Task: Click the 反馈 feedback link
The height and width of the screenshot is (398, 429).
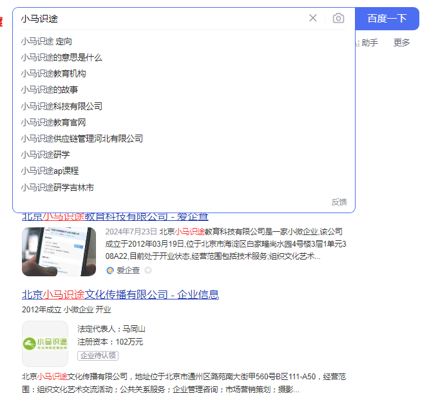Action: [x=339, y=202]
